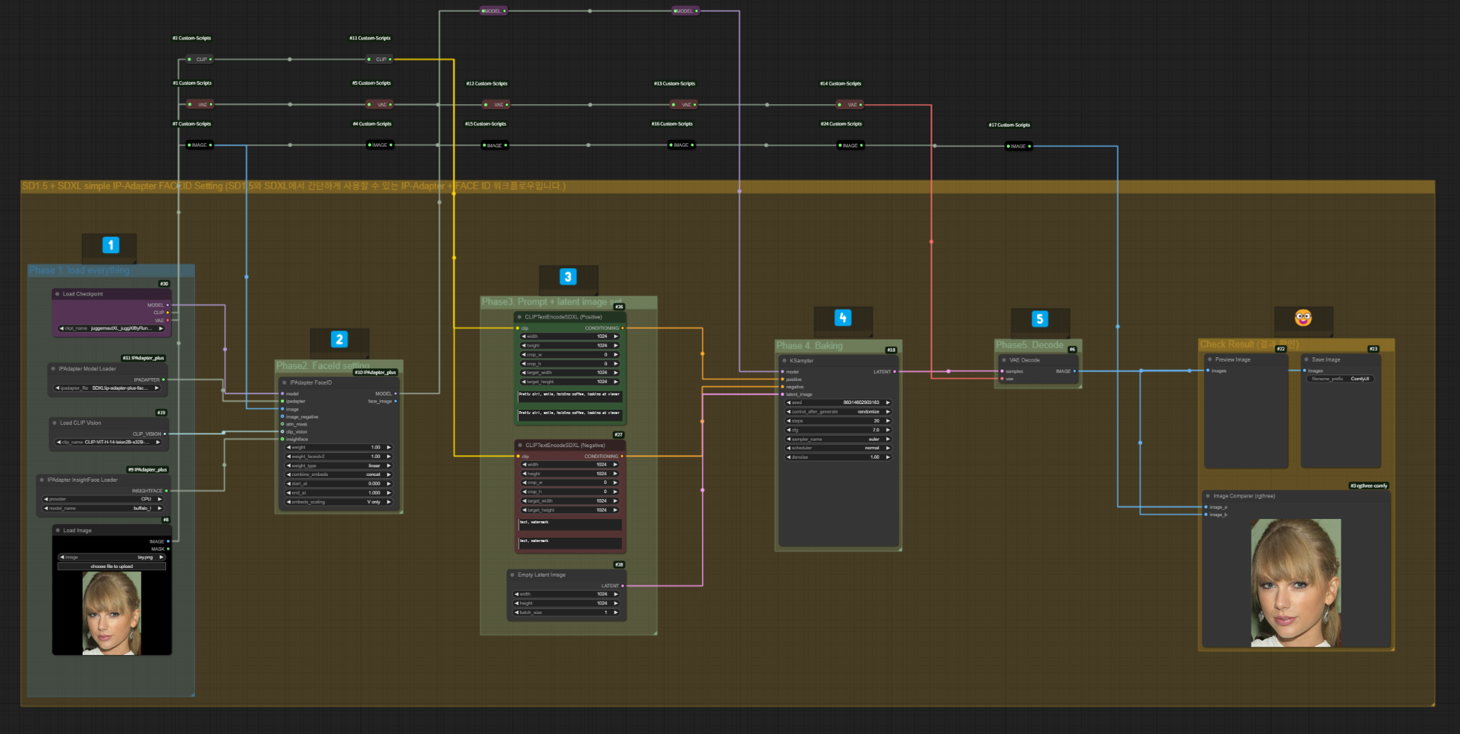Click the MODEL output port on Load Checkpoint
This screenshot has height=734, width=1460.
pos(168,305)
